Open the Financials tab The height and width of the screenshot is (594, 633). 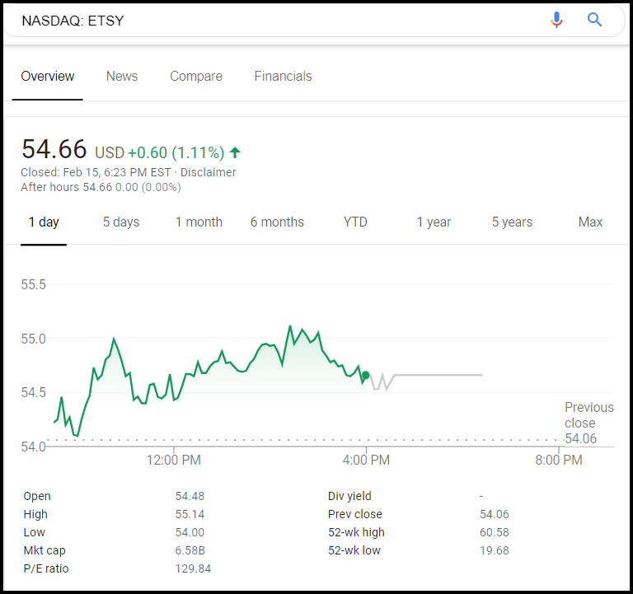point(283,77)
